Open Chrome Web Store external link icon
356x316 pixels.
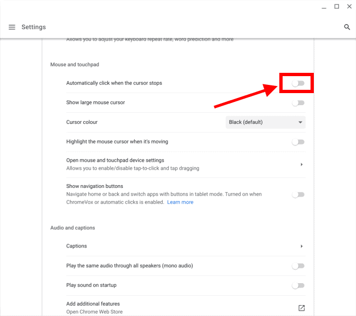pyautogui.click(x=301, y=308)
